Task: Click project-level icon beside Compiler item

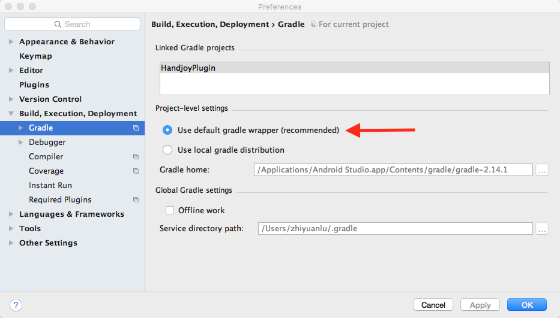Action: pos(136,157)
